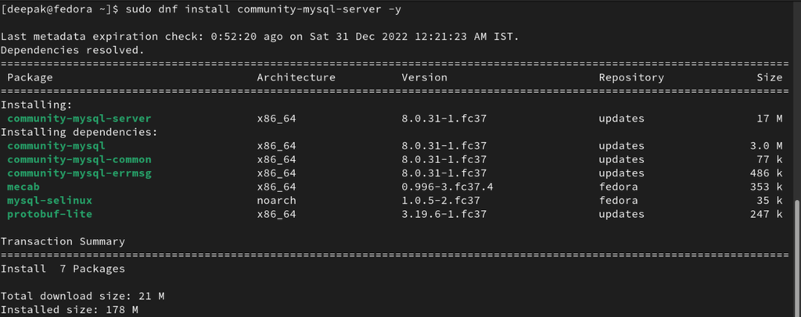Click the Version column header
The image size is (801, 317).
coord(424,77)
